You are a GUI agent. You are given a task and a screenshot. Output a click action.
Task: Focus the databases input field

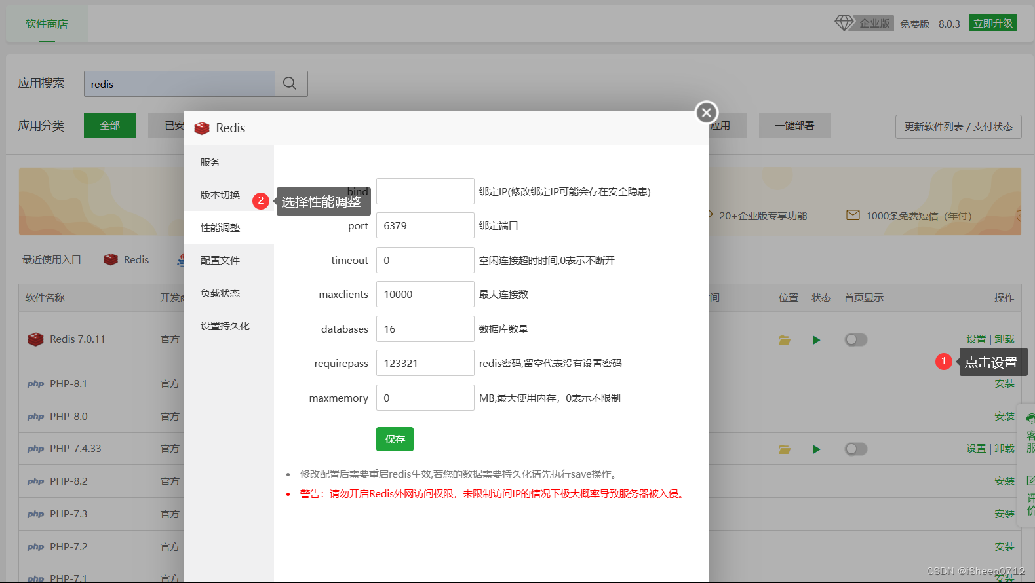point(425,329)
